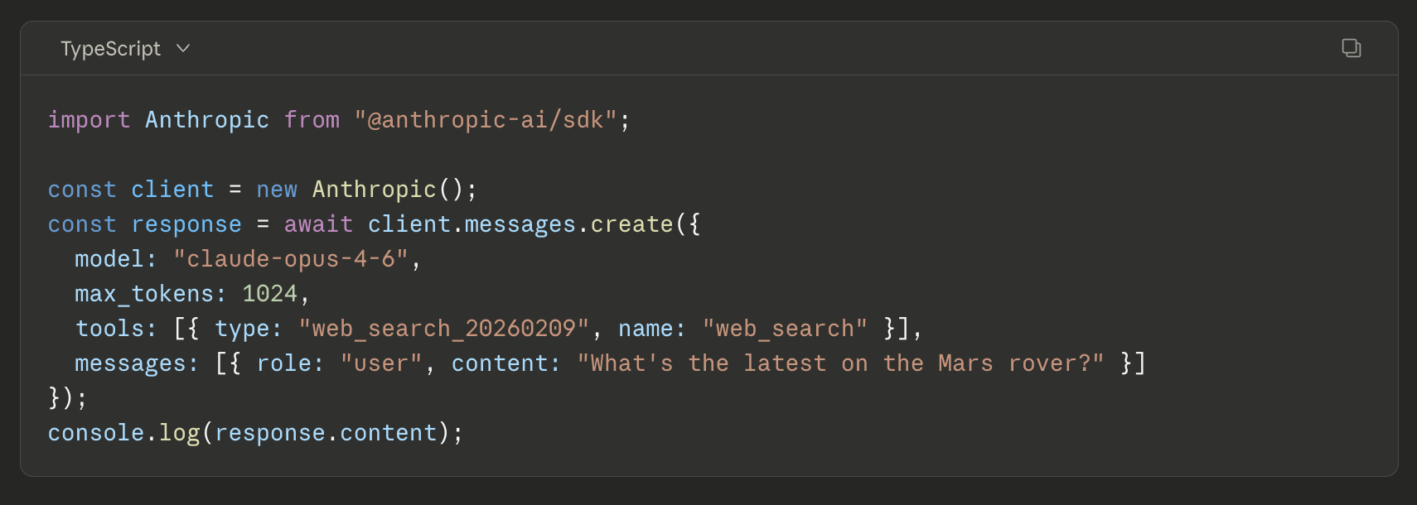Select the copy-to-clipboard button top right
The height and width of the screenshot is (505, 1417).
tap(1351, 48)
